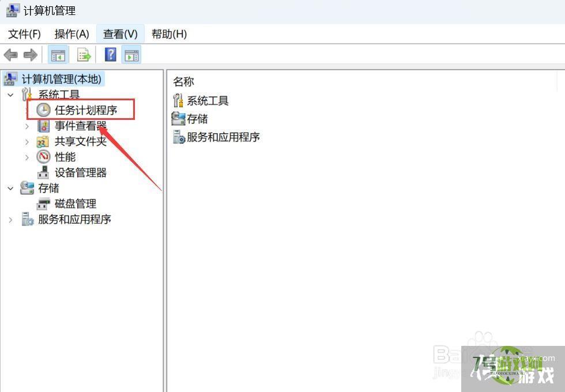
Task: Select 事件查看器 label in the tree
Action: tap(81, 126)
